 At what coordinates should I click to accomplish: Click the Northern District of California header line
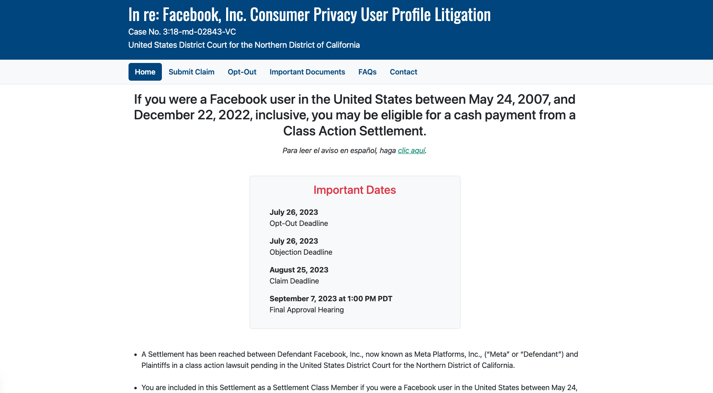coord(244,45)
